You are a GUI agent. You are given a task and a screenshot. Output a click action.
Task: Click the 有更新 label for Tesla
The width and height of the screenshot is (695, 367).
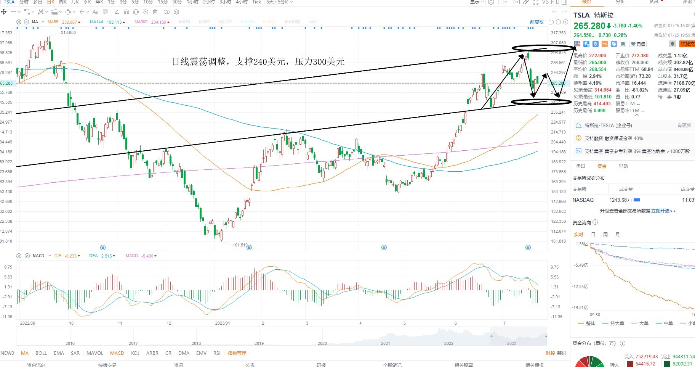pyautogui.click(x=684, y=126)
